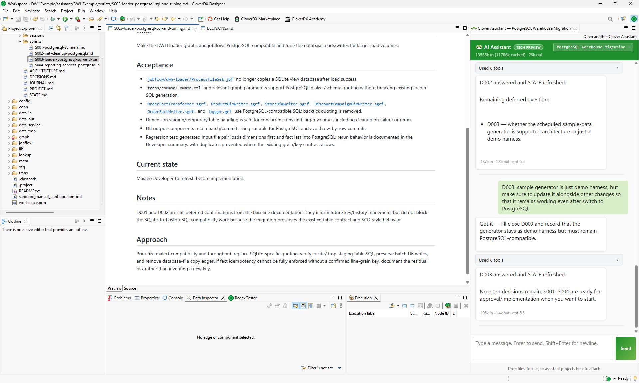Toggle the Project Explorer filter icon
Screen dimensions: 639x383
point(66,28)
